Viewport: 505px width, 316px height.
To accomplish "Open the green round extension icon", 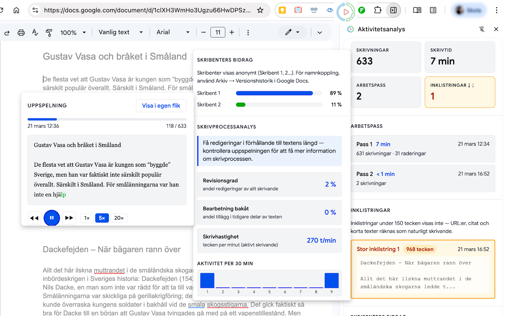I will click(362, 11).
